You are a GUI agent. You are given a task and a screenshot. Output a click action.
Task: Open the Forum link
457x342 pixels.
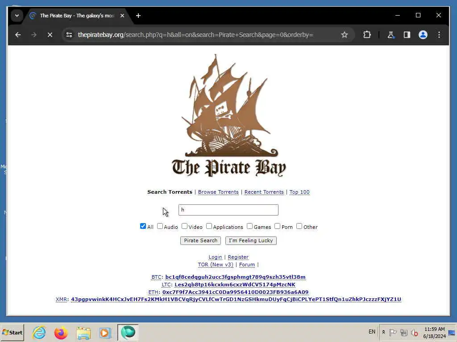pyautogui.click(x=247, y=265)
